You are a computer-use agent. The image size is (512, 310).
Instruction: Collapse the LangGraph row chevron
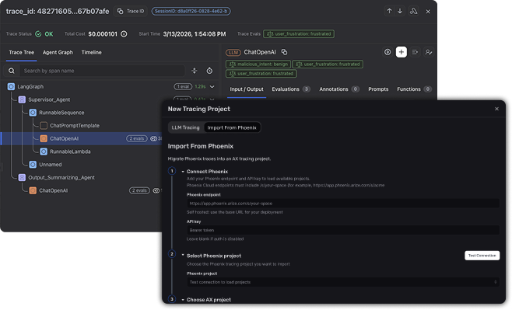pyautogui.click(x=212, y=87)
